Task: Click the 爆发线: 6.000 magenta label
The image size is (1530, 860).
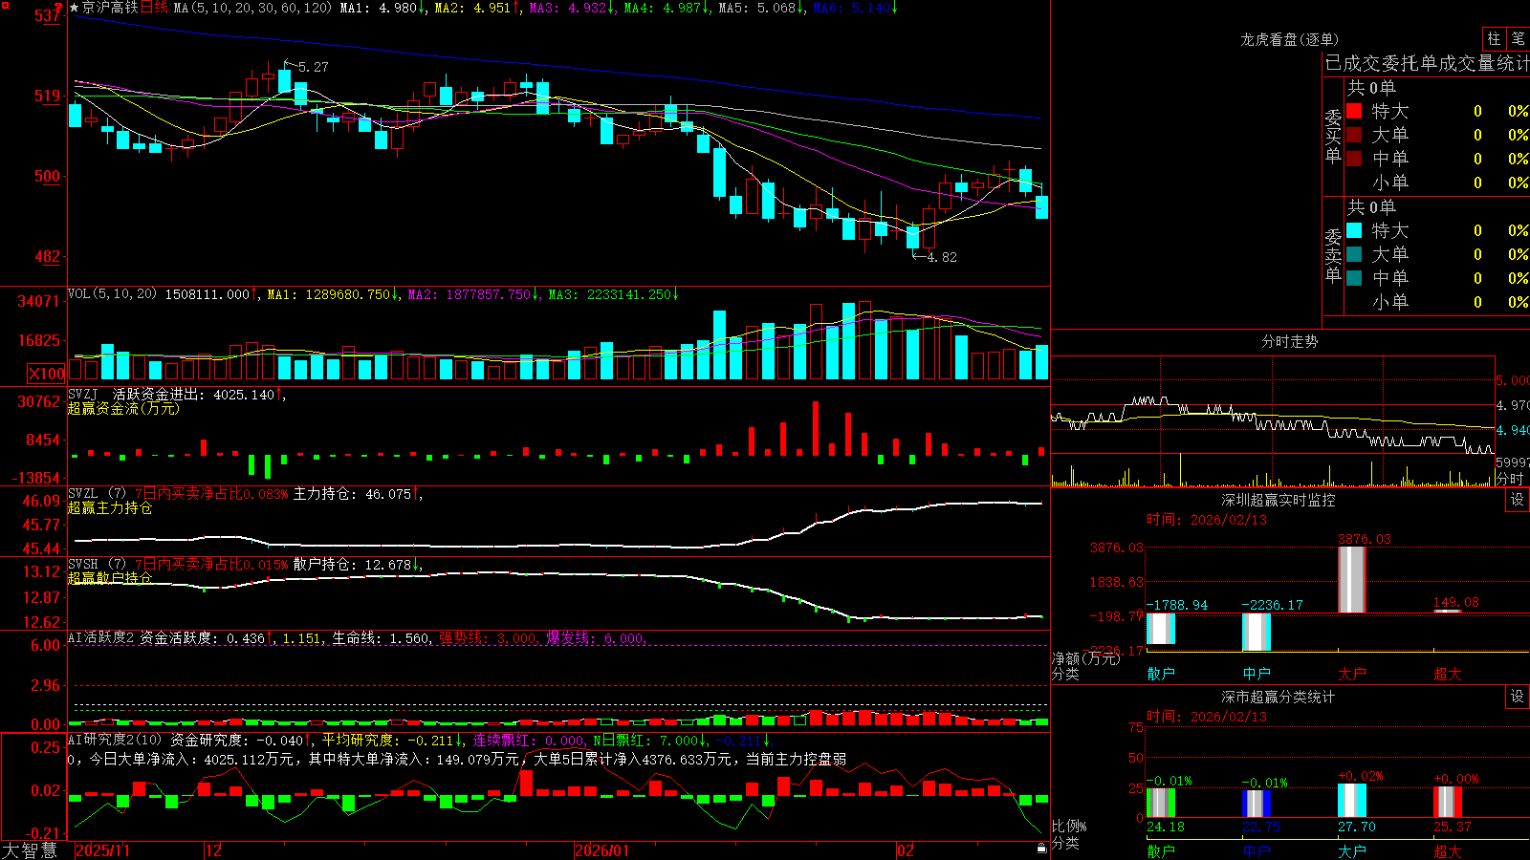Action: (595, 637)
